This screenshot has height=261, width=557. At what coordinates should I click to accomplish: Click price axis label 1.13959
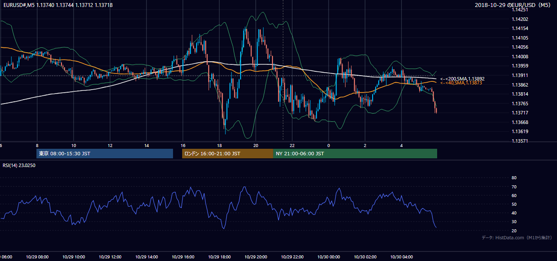click(520, 66)
